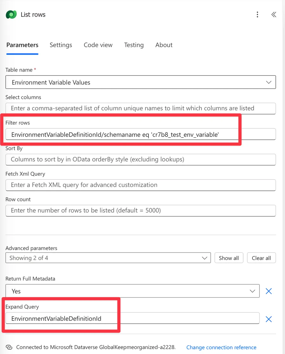The height and width of the screenshot is (354, 285).
Task: Open the Testing tab
Action: point(134,45)
